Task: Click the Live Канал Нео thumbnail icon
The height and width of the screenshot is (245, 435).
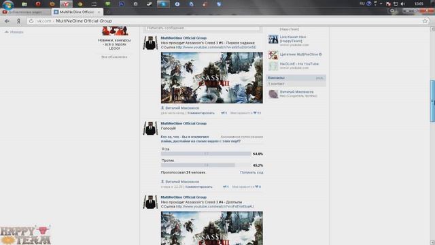Action: [273, 39]
